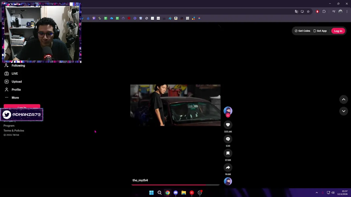Viewport: 351px width, 197px height.
Task: Go to next video with down chevron
Action: (344, 111)
